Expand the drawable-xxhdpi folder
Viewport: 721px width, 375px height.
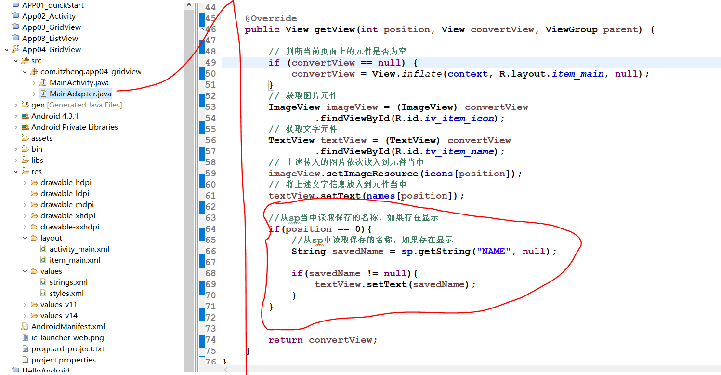[x=25, y=227]
